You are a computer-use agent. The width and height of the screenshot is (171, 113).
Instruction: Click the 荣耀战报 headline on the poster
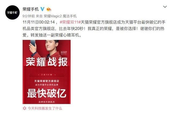[47, 62]
